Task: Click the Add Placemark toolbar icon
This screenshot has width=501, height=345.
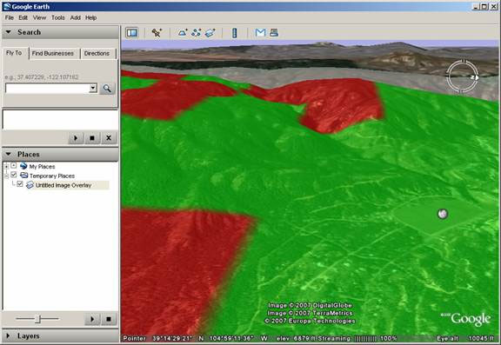Action: (x=157, y=32)
